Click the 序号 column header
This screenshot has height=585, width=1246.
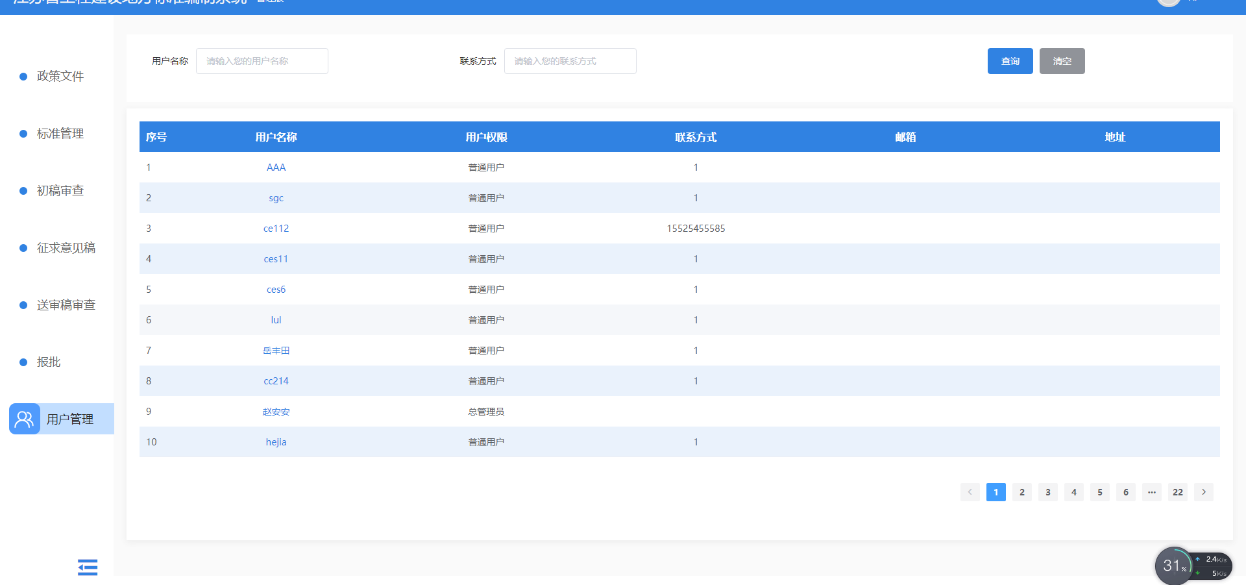(156, 137)
